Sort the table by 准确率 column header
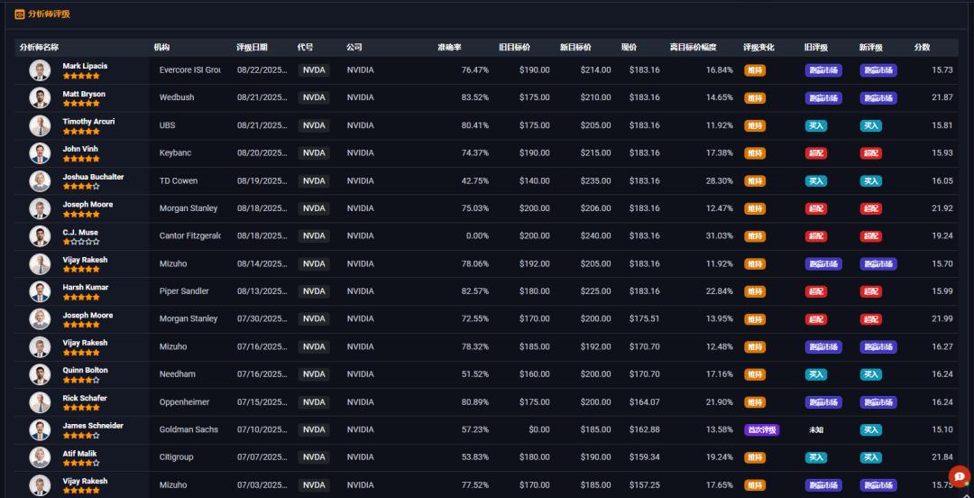Image resolution: width=974 pixels, height=498 pixels. pos(449,47)
